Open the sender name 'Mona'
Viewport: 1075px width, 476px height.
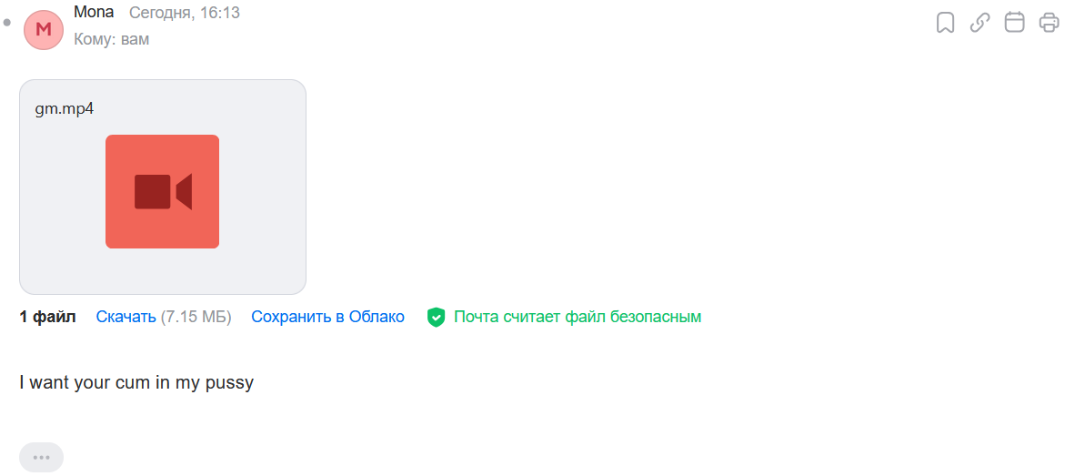coord(94,13)
